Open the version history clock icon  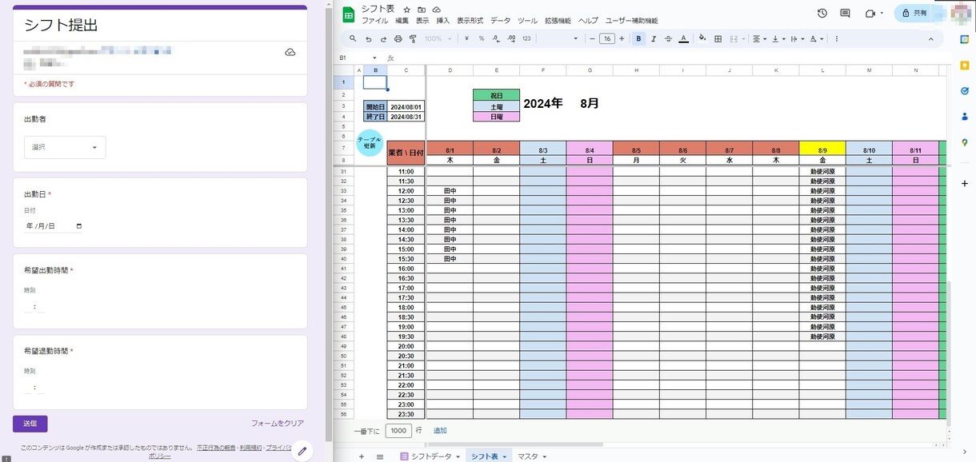822,14
